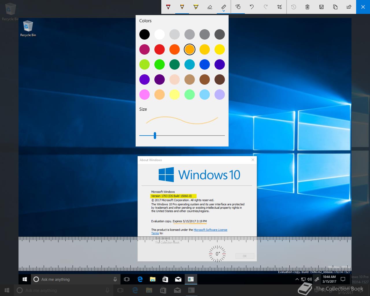Expand the ruler dropdown chevron
Screen dimensions: 370x296
click(x=224, y=11)
